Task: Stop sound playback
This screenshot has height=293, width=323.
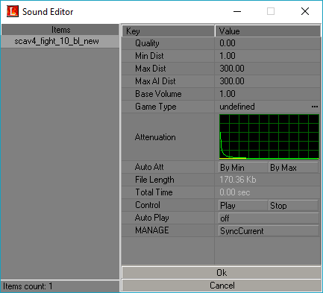Action: (293, 206)
